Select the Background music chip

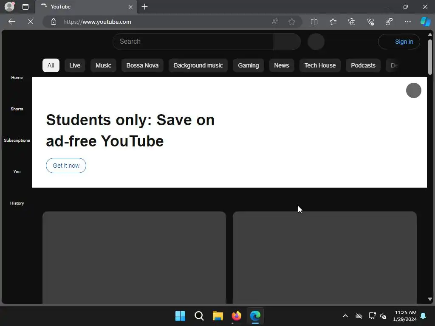(198, 65)
